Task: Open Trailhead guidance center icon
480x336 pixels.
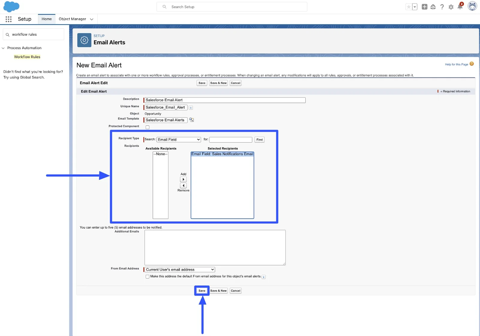Action: [x=433, y=7]
